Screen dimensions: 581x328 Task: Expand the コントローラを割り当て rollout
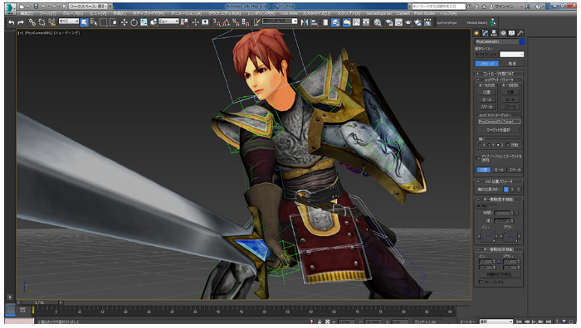(499, 74)
